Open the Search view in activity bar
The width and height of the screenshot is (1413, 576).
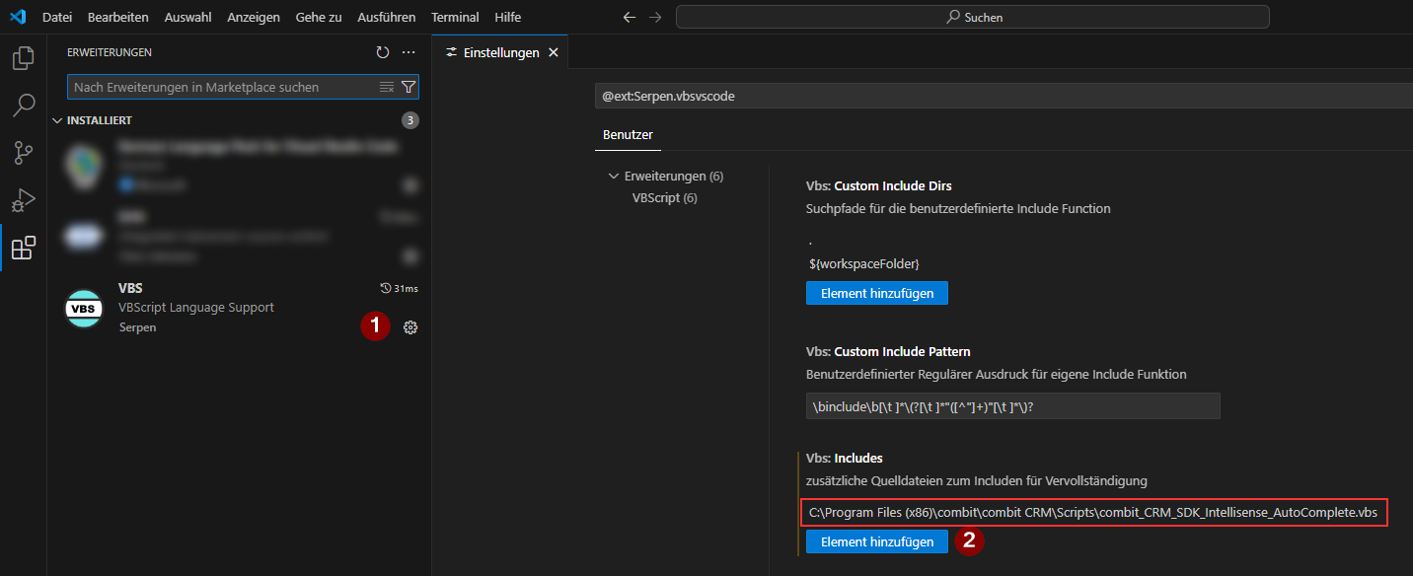23,106
